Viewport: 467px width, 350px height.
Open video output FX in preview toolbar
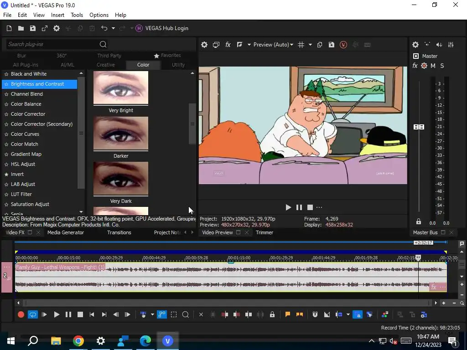[x=228, y=45]
